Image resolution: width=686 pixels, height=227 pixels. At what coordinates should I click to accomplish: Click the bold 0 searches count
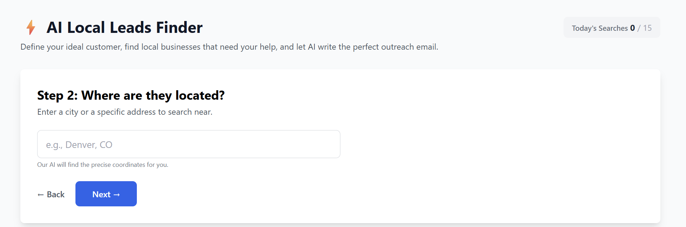pyautogui.click(x=632, y=28)
